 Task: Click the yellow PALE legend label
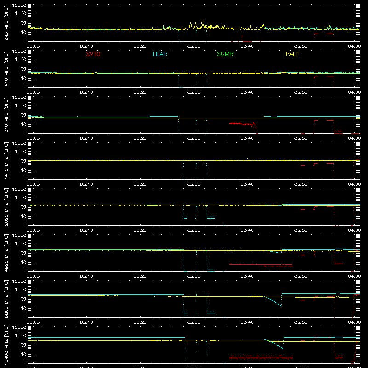click(293, 54)
